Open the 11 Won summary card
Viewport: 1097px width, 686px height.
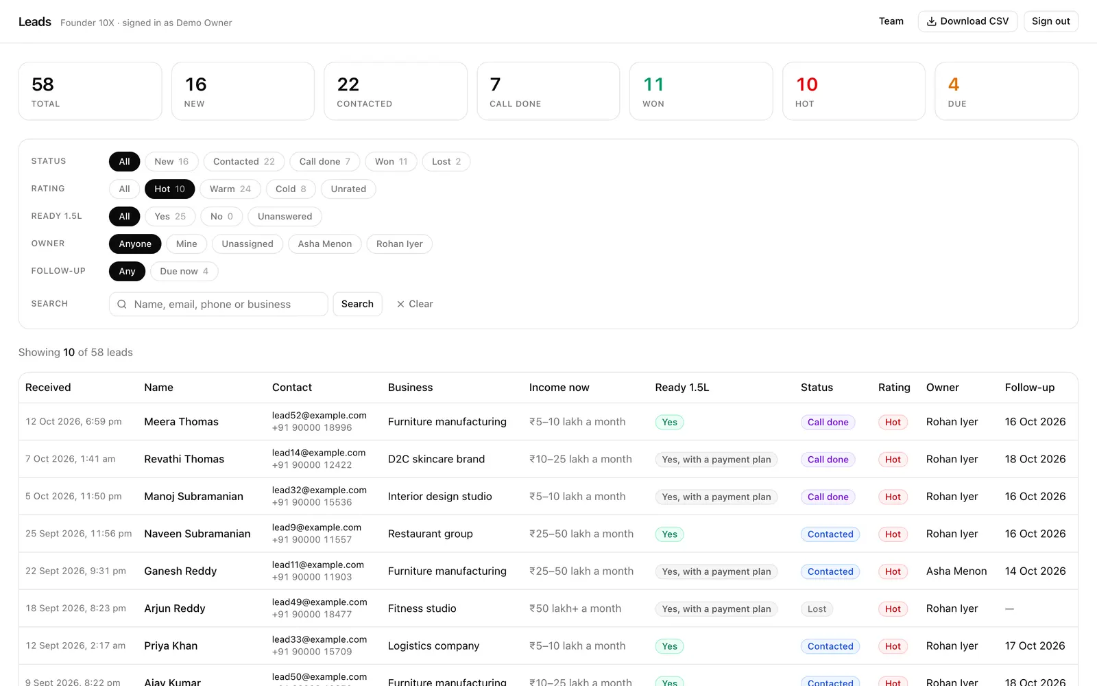701,91
